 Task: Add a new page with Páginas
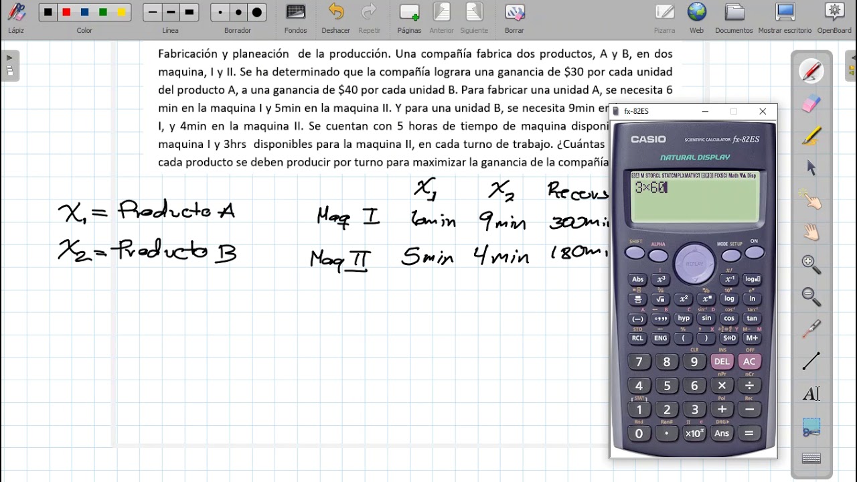click(x=409, y=17)
